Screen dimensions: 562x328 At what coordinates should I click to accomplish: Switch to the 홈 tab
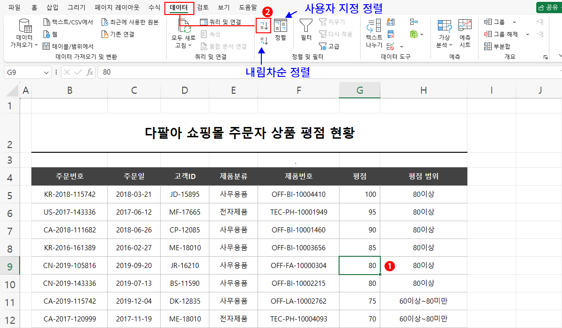(34, 7)
